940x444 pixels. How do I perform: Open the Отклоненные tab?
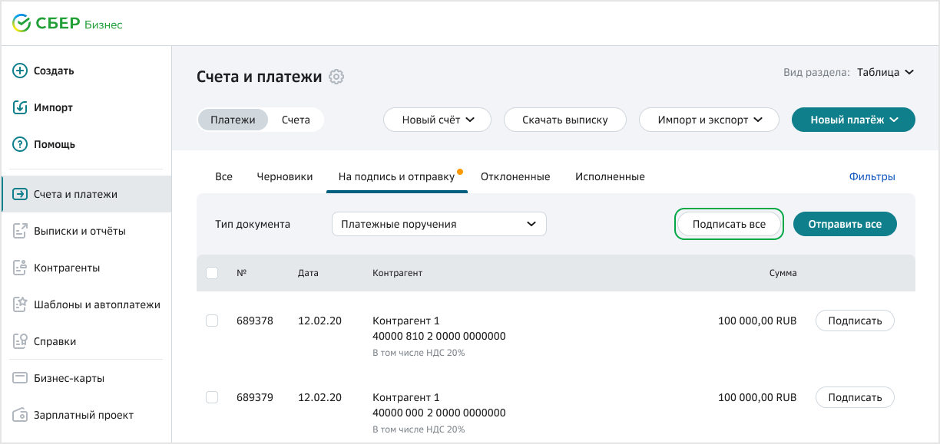515,176
